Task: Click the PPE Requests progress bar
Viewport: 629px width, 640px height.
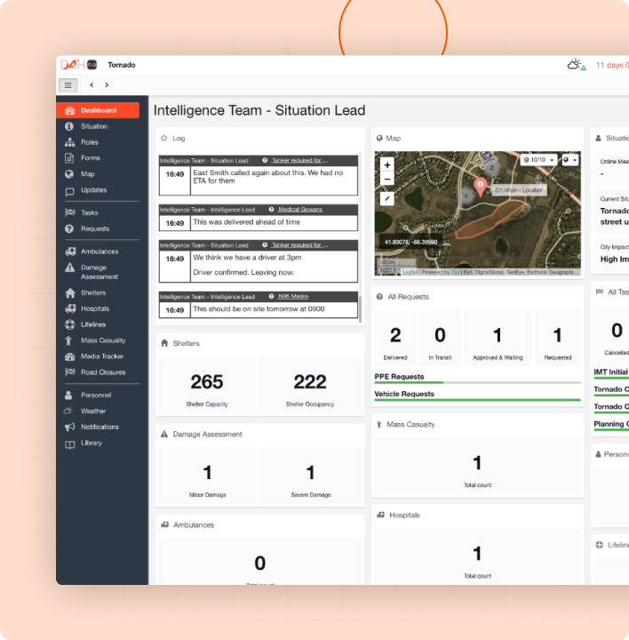Action: [477, 382]
